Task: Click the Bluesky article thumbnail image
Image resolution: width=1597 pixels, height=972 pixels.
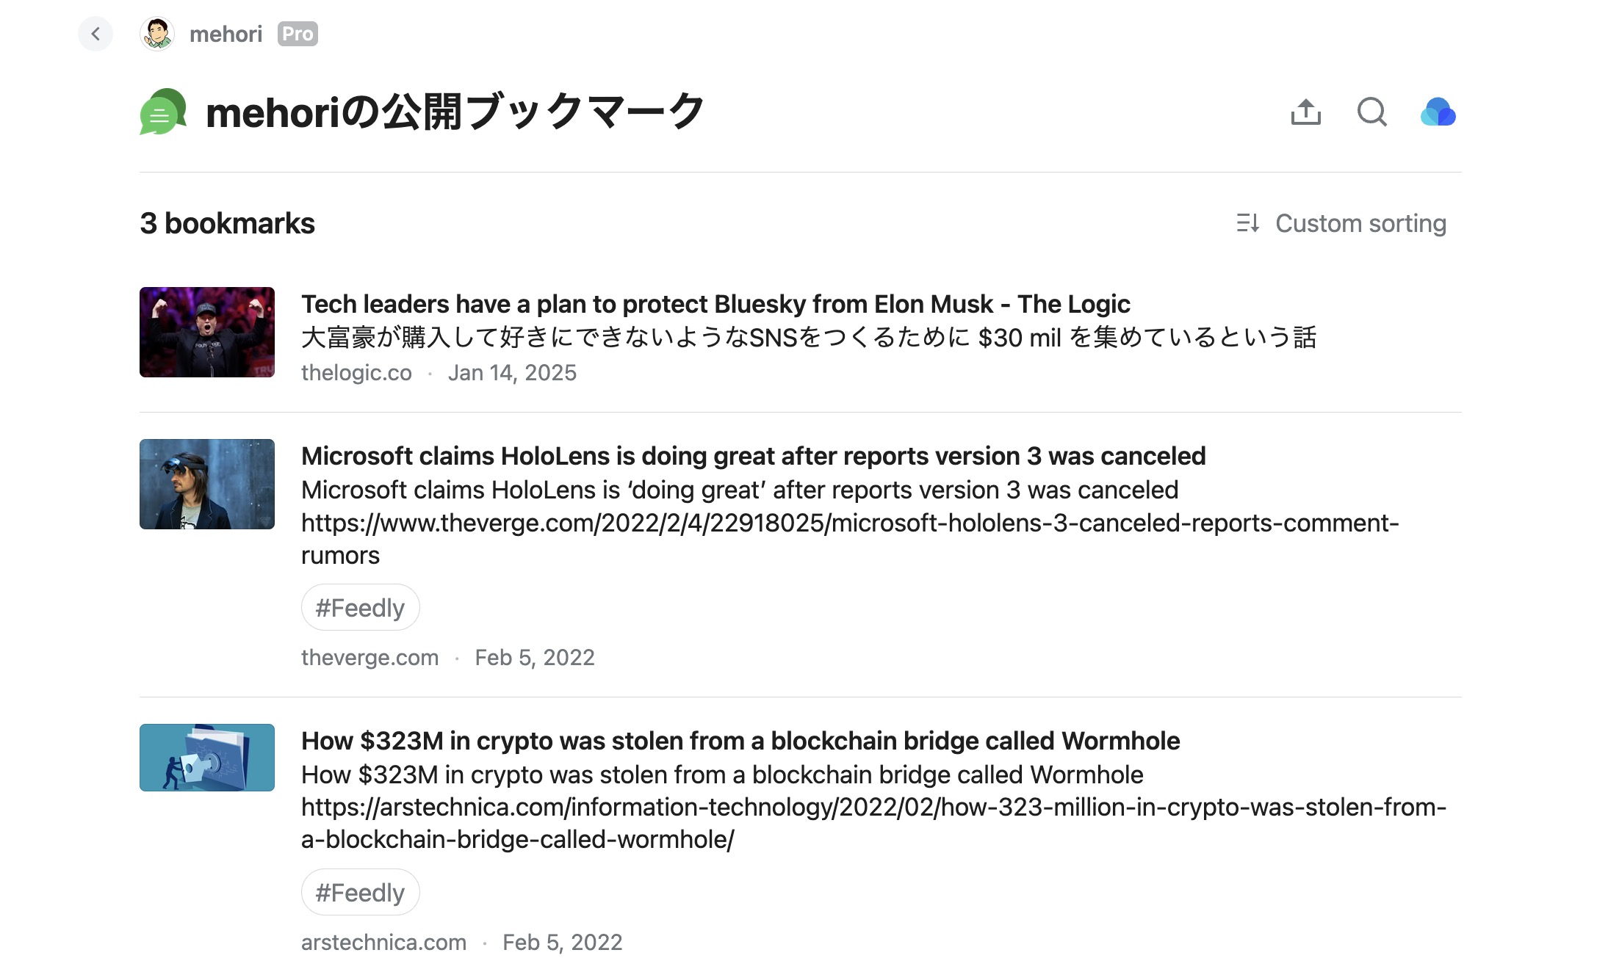Action: [x=207, y=332]
